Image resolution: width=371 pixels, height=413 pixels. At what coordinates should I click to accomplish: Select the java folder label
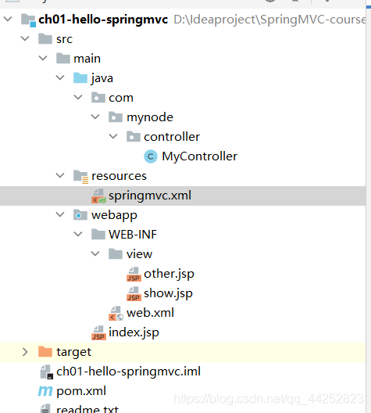pos(102,78)
